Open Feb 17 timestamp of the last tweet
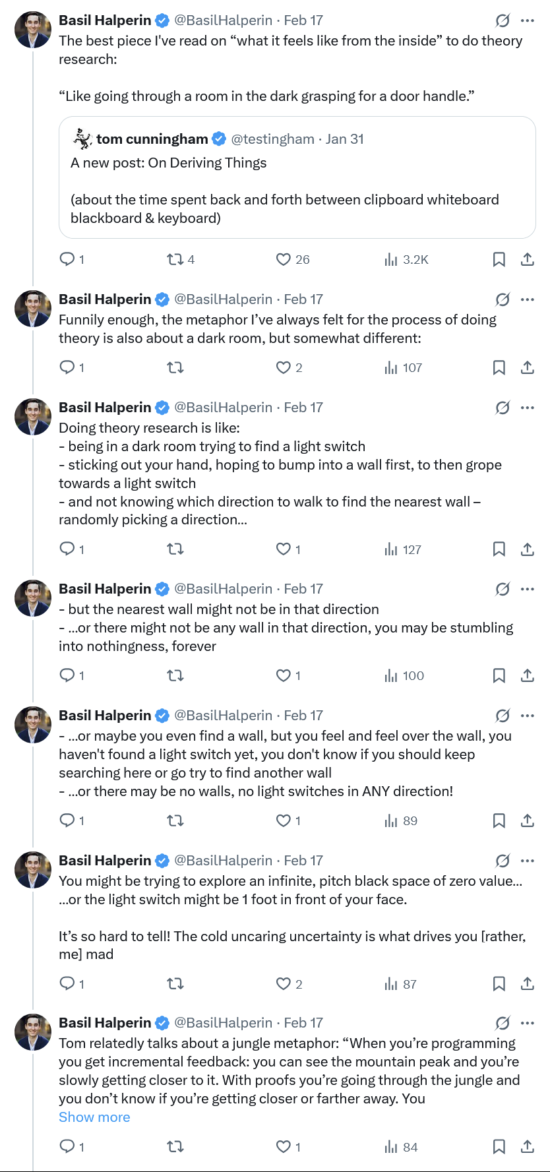Viewport: 550px width, 1172px height. (303, 1023)
